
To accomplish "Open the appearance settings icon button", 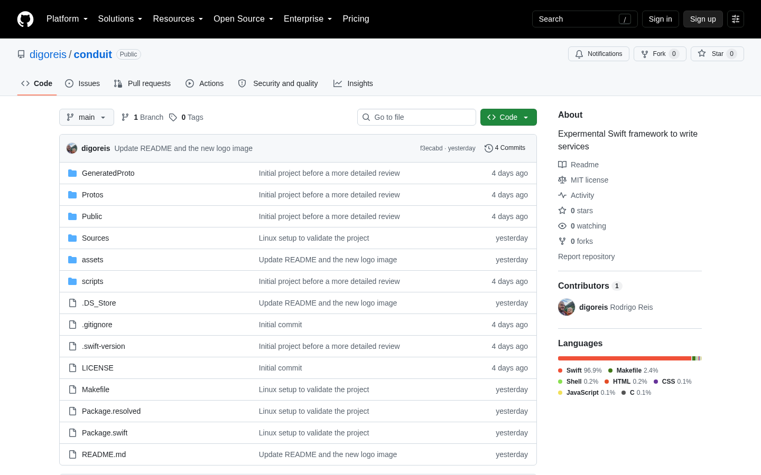I will coord(736,19).
